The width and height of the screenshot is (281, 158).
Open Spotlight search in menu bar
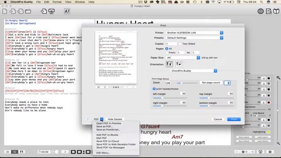262,2
